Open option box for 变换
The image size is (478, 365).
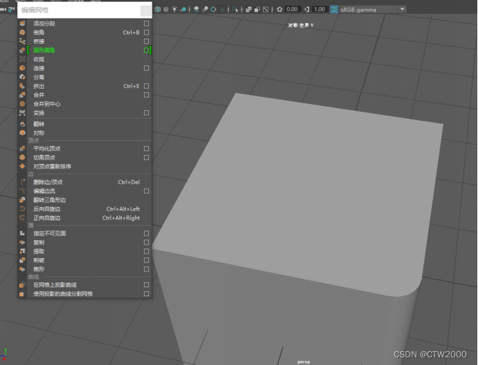click(x=146, y=113)
